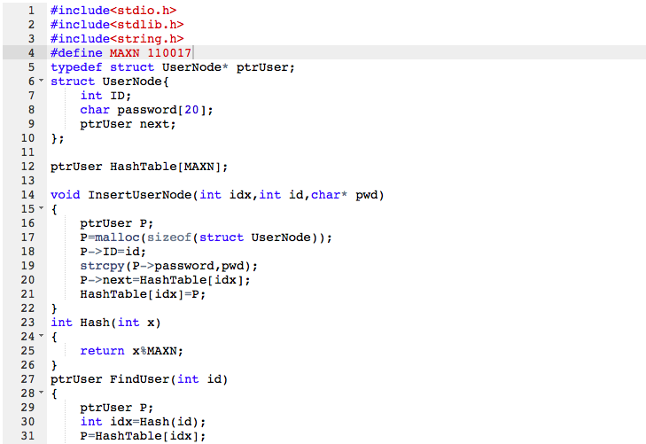
Task: Click 'ptrUser HashTable[MAXN];' declaration
Action: (x=139, y=167)
